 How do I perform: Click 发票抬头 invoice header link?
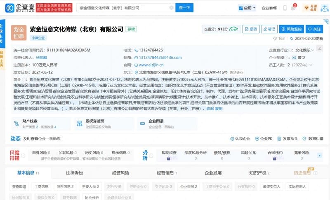288,139
